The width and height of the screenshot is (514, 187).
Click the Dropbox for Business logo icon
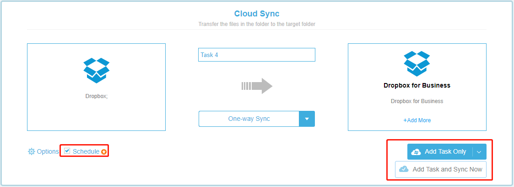point(417,63)
